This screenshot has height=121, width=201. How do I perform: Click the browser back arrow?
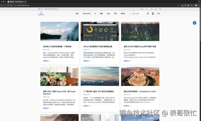click(2, 5)
